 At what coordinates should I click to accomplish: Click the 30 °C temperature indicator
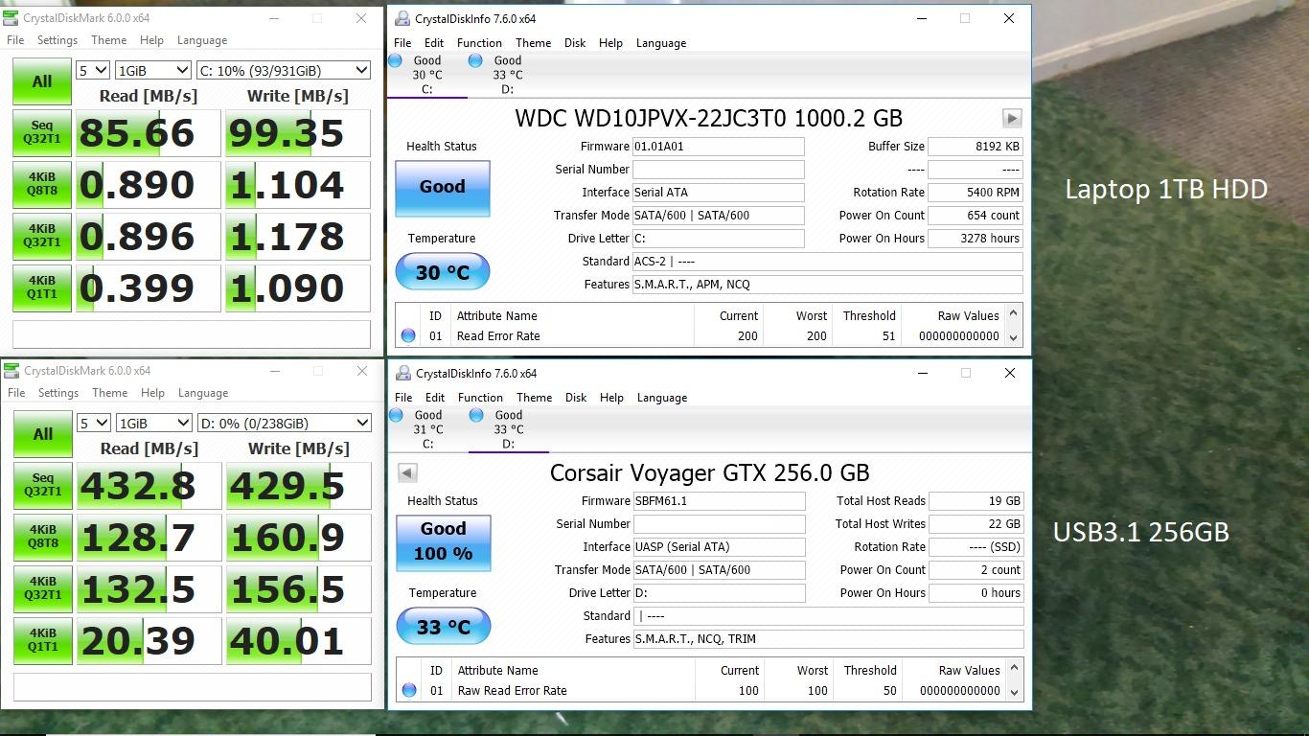point(443,273)
